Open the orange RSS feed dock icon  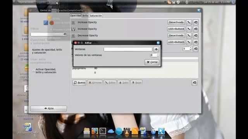coord(135,131)
